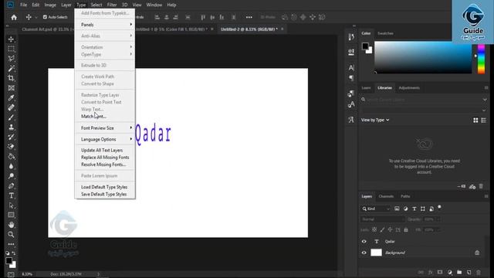Create a new group with folder icon
Screen dimensions: 494x278
coord(459,273)
